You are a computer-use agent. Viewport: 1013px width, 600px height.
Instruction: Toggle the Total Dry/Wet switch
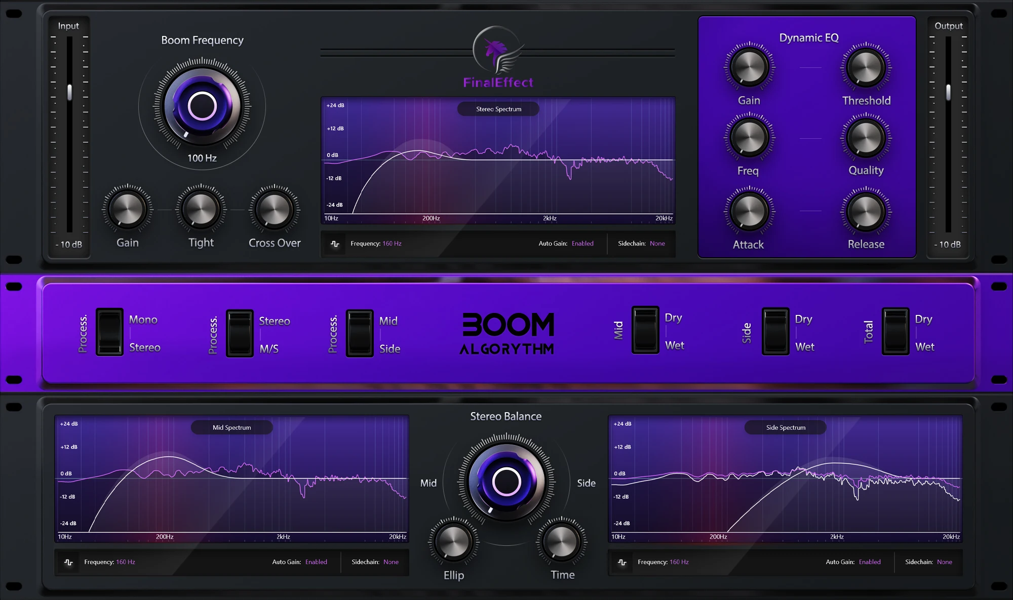pos(895,331)
